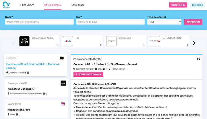Click the Rémunération label in job detail
This screenshot has height=119, width=207.
119,69
